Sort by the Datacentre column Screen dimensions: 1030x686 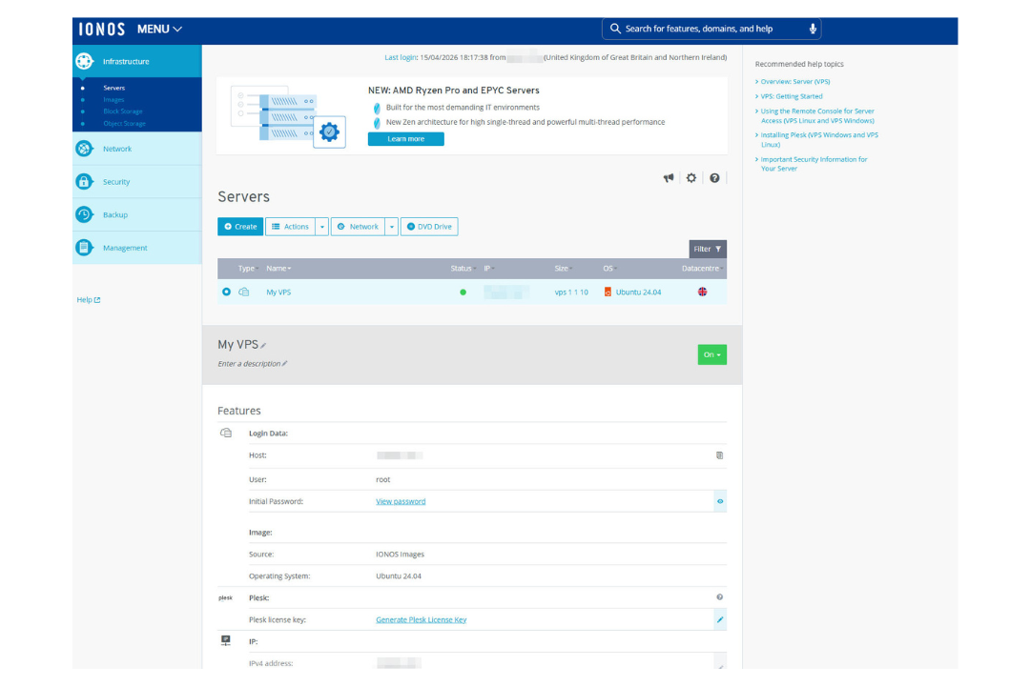tap(702, 269)
